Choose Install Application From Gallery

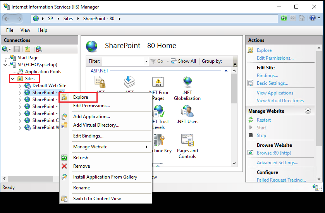point(106,177)
